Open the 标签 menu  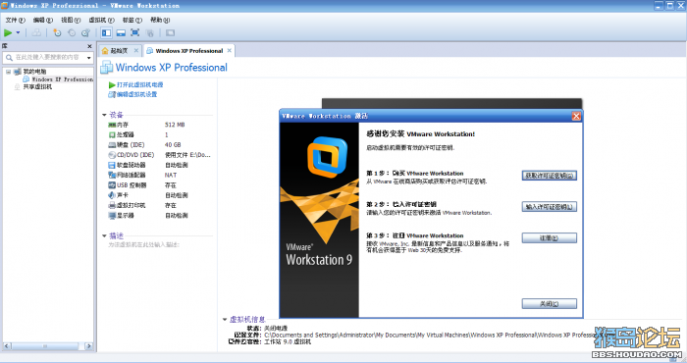tap(132, 21)
